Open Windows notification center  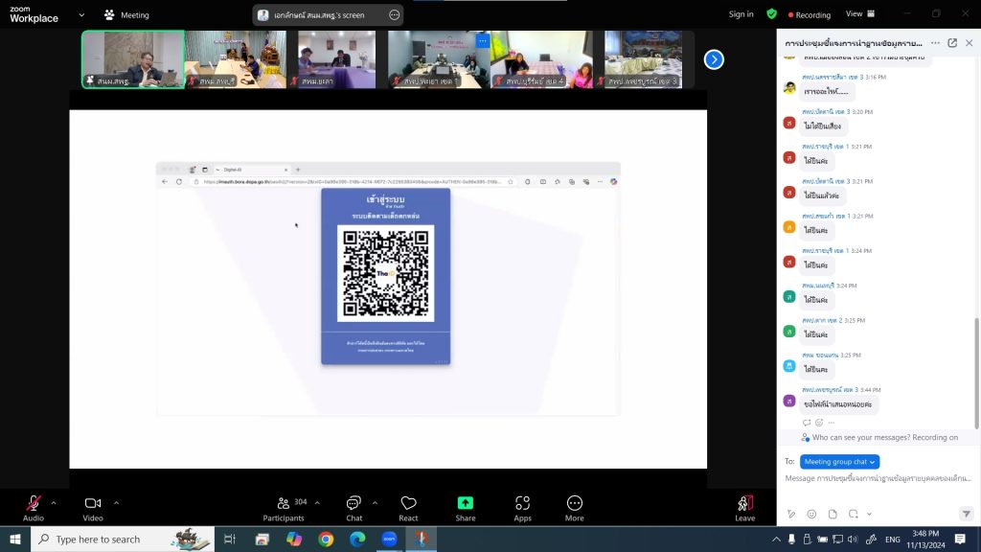tap(960, 539)
